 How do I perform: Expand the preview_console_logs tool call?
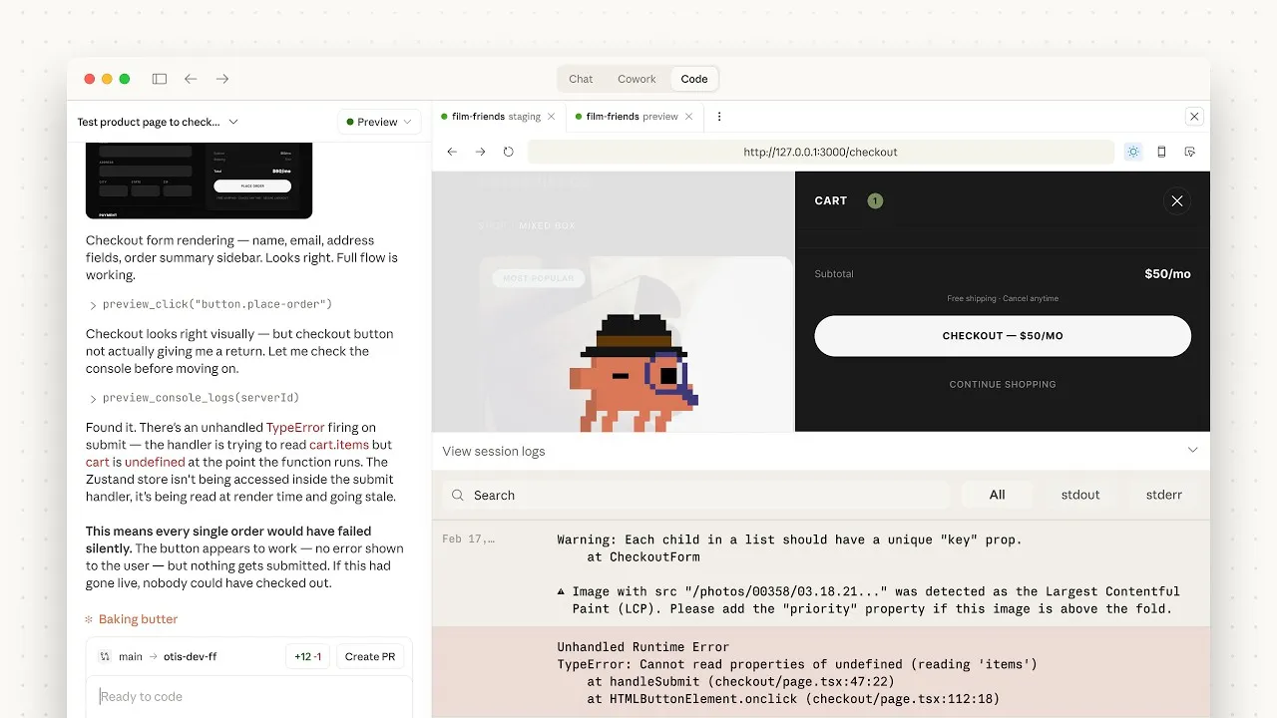coord(194,398)
